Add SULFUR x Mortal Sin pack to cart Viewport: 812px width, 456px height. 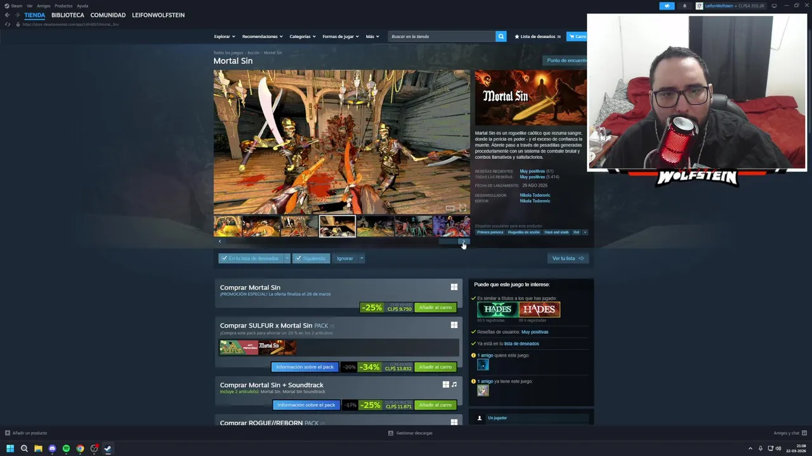[x=435, y=367]
